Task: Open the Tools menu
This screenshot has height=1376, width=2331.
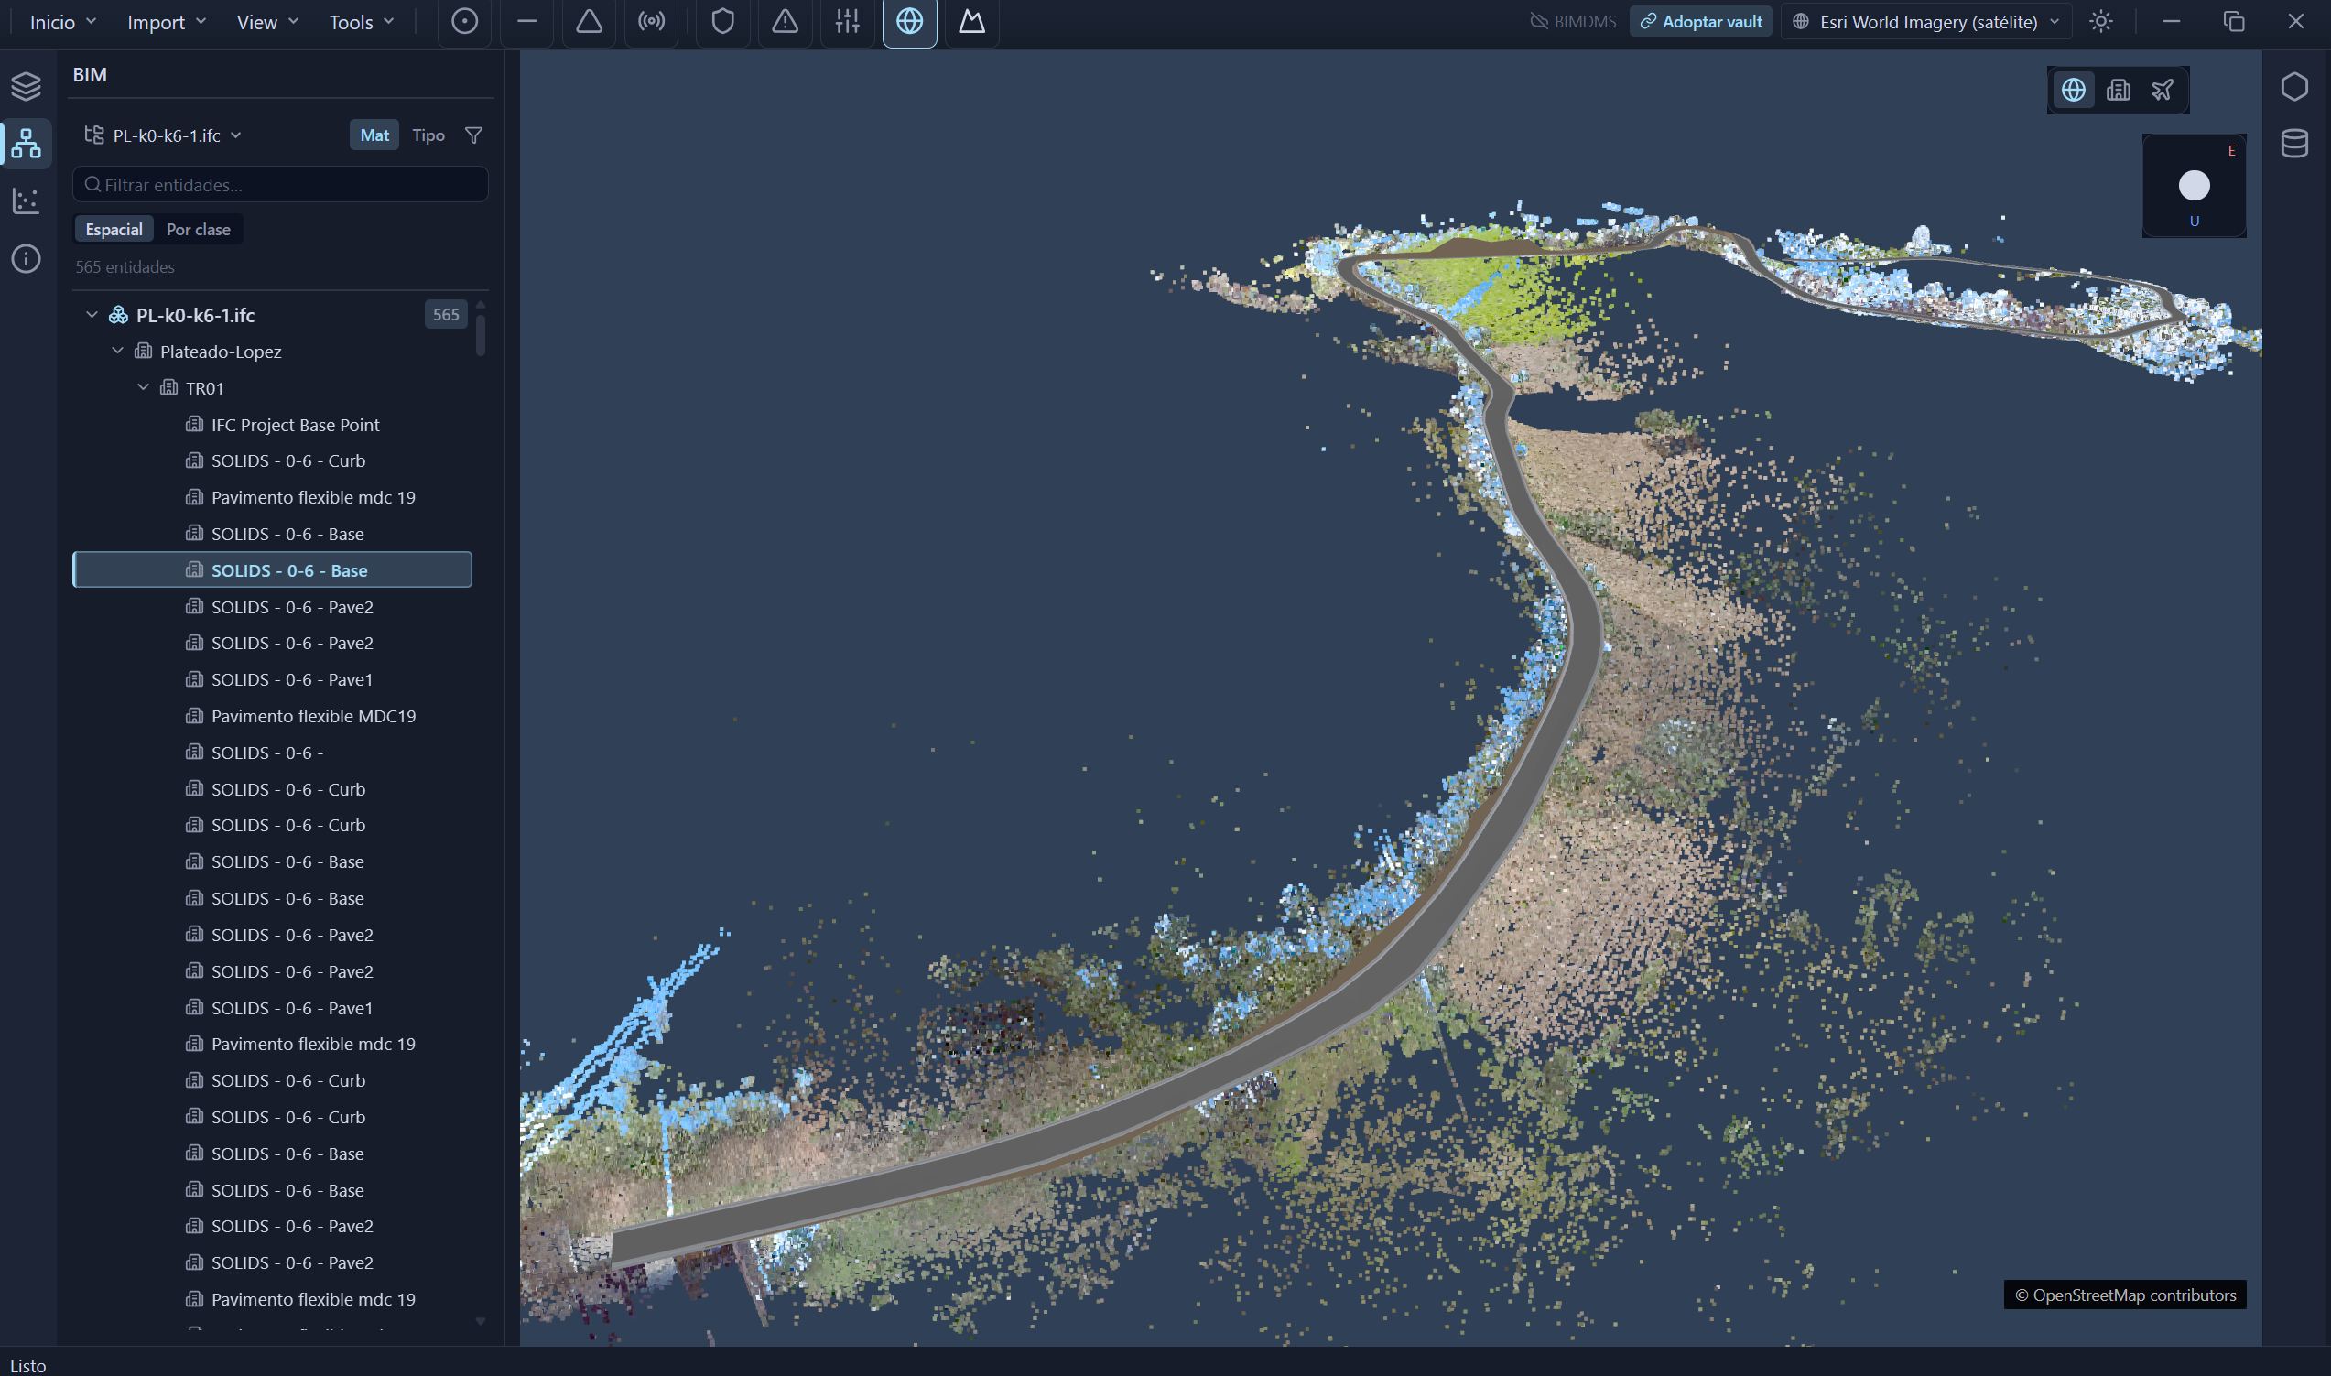Action: point(361,21)
